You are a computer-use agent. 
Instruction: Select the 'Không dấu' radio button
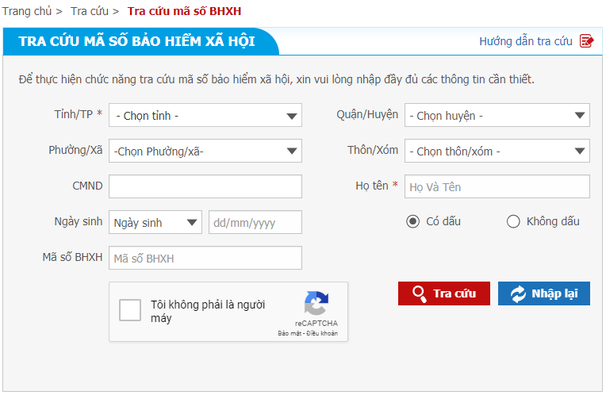(x=513, y=221)
